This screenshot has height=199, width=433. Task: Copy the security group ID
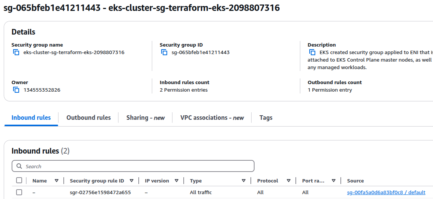click(164, 53)
